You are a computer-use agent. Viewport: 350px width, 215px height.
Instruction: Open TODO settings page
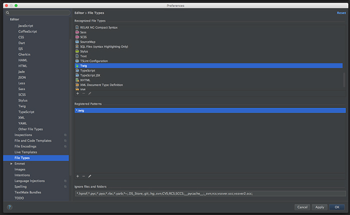(x=19, y=198)
